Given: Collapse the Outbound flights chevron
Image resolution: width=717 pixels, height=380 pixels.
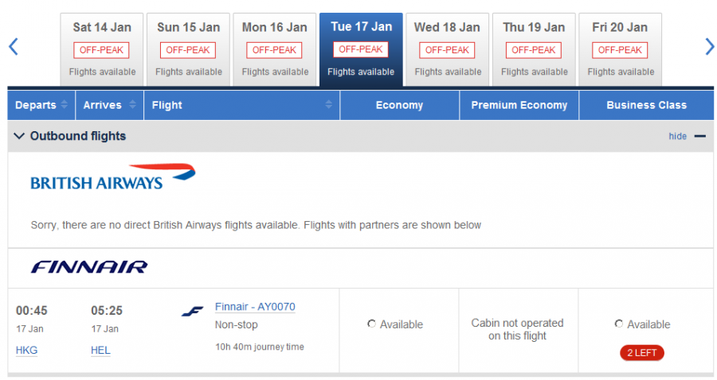Looking at the screenshot, I should [x=19, y=136].
